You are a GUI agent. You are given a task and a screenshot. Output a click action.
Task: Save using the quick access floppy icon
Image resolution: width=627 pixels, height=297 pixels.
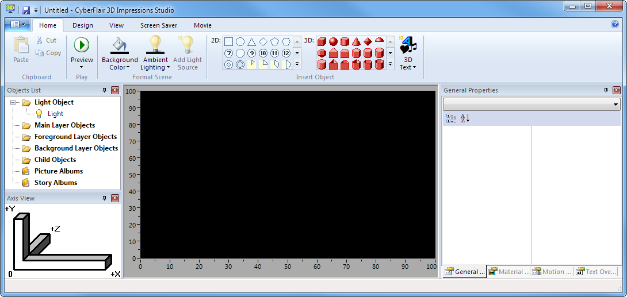[26, 10]
